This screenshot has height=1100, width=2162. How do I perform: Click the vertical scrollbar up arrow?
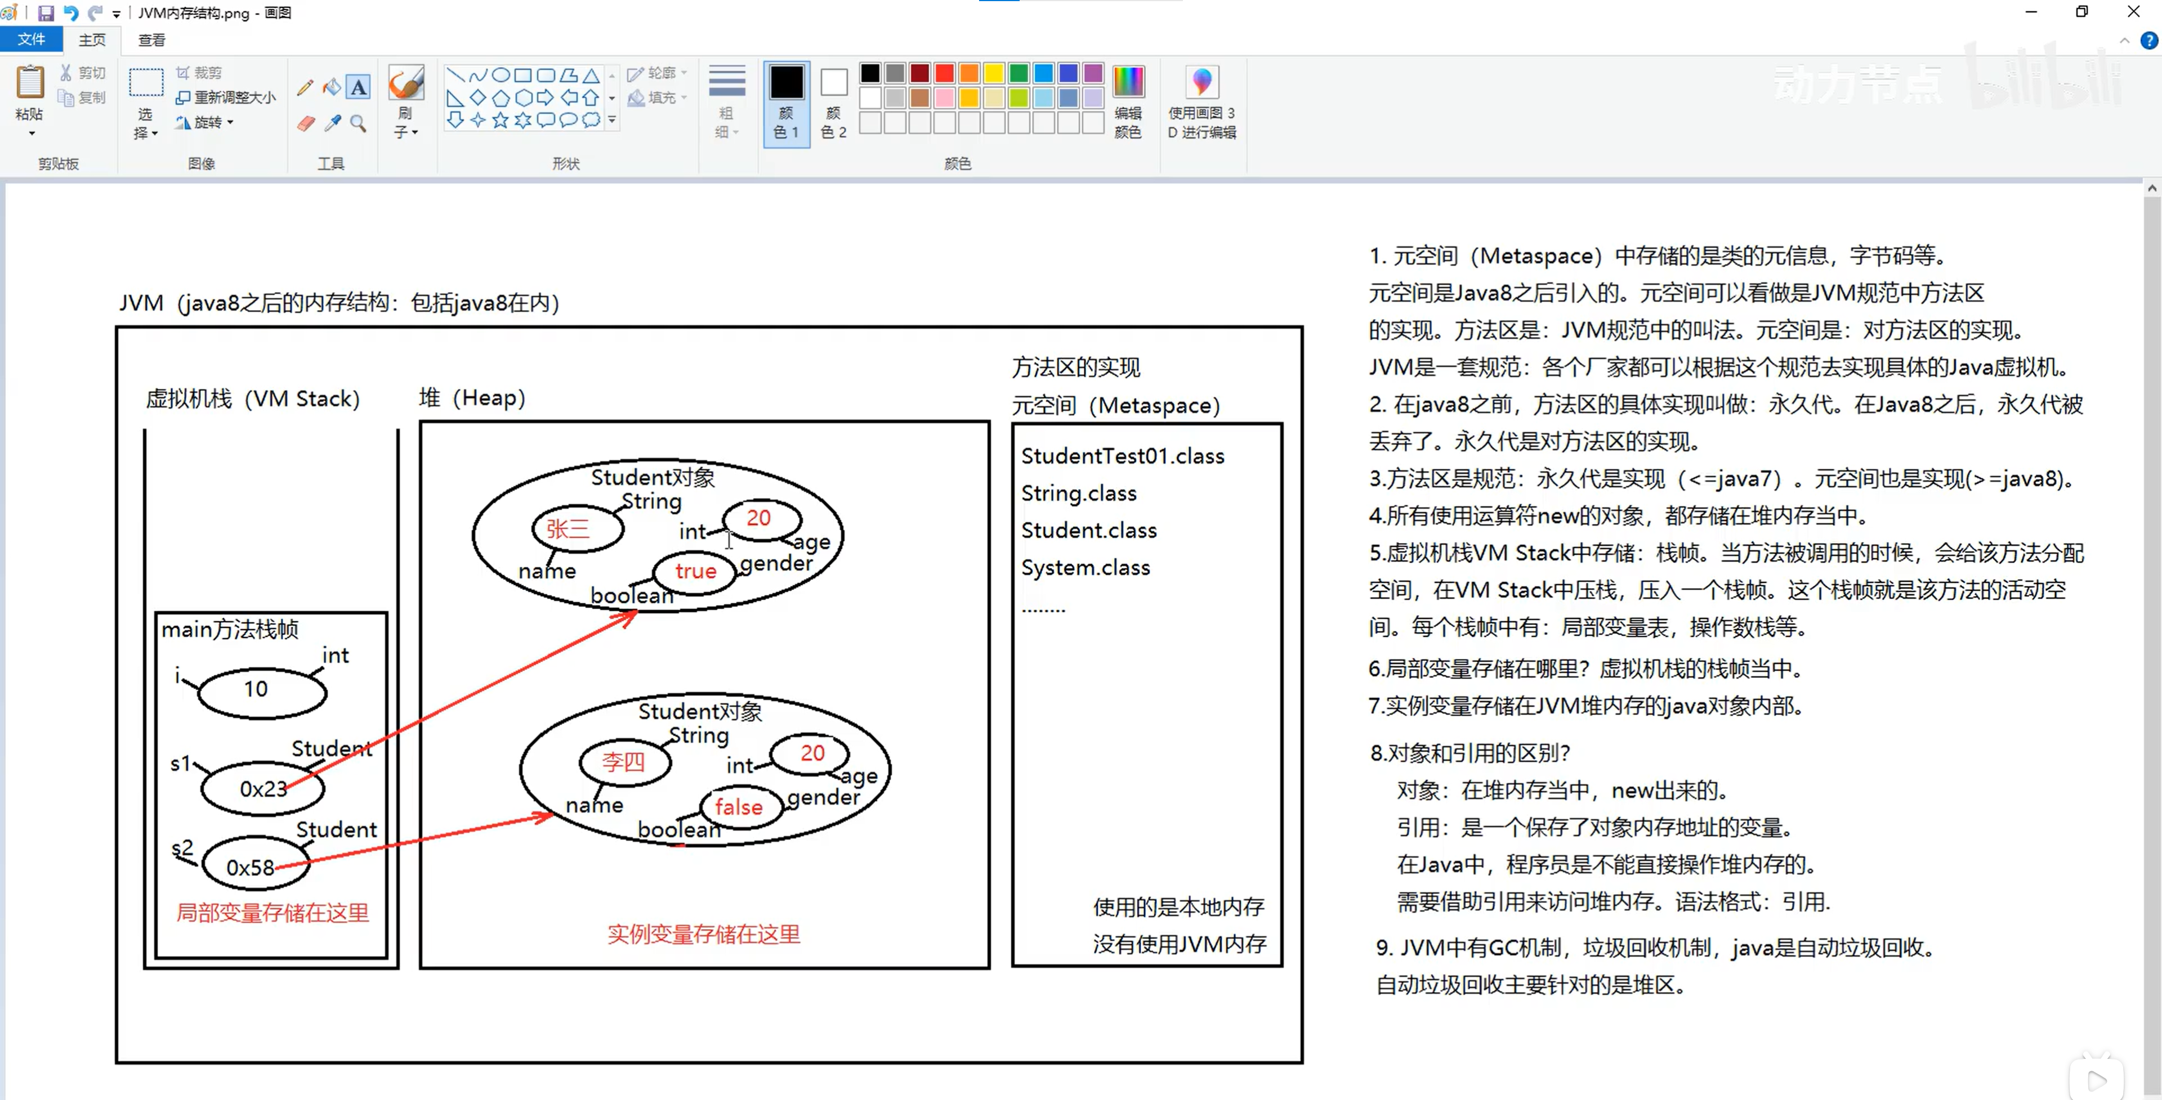point(2152,188)
